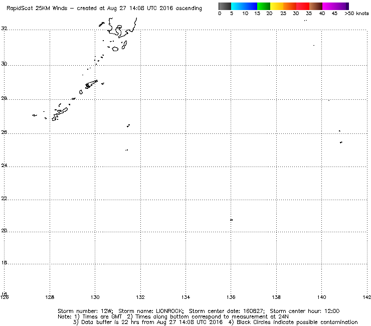
Task: Click 'Storm center hour: 12:00' footer text
Action: tap(305, 311)
